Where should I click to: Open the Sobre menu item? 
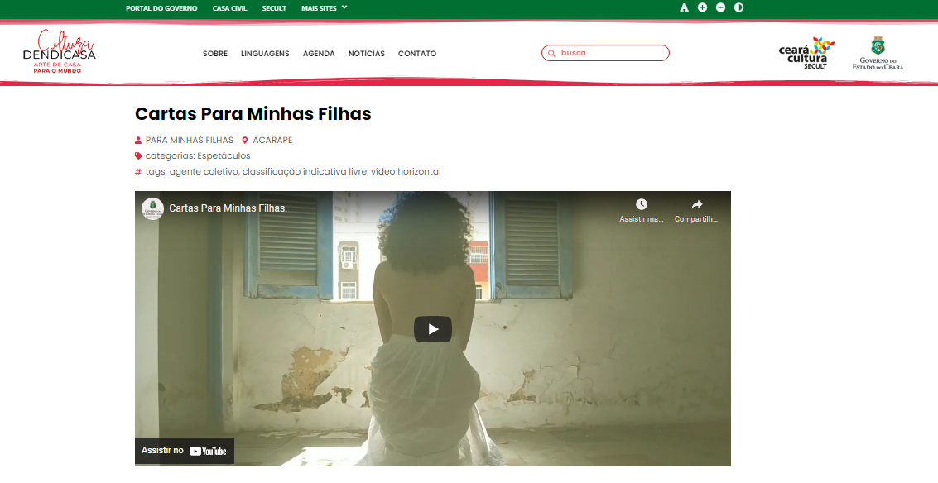pos(215,54)
